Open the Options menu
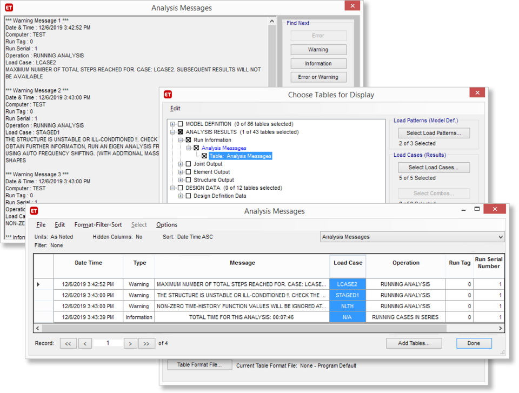Image resolution: width=519 pixels, height=393 pixels. (167, 225)
